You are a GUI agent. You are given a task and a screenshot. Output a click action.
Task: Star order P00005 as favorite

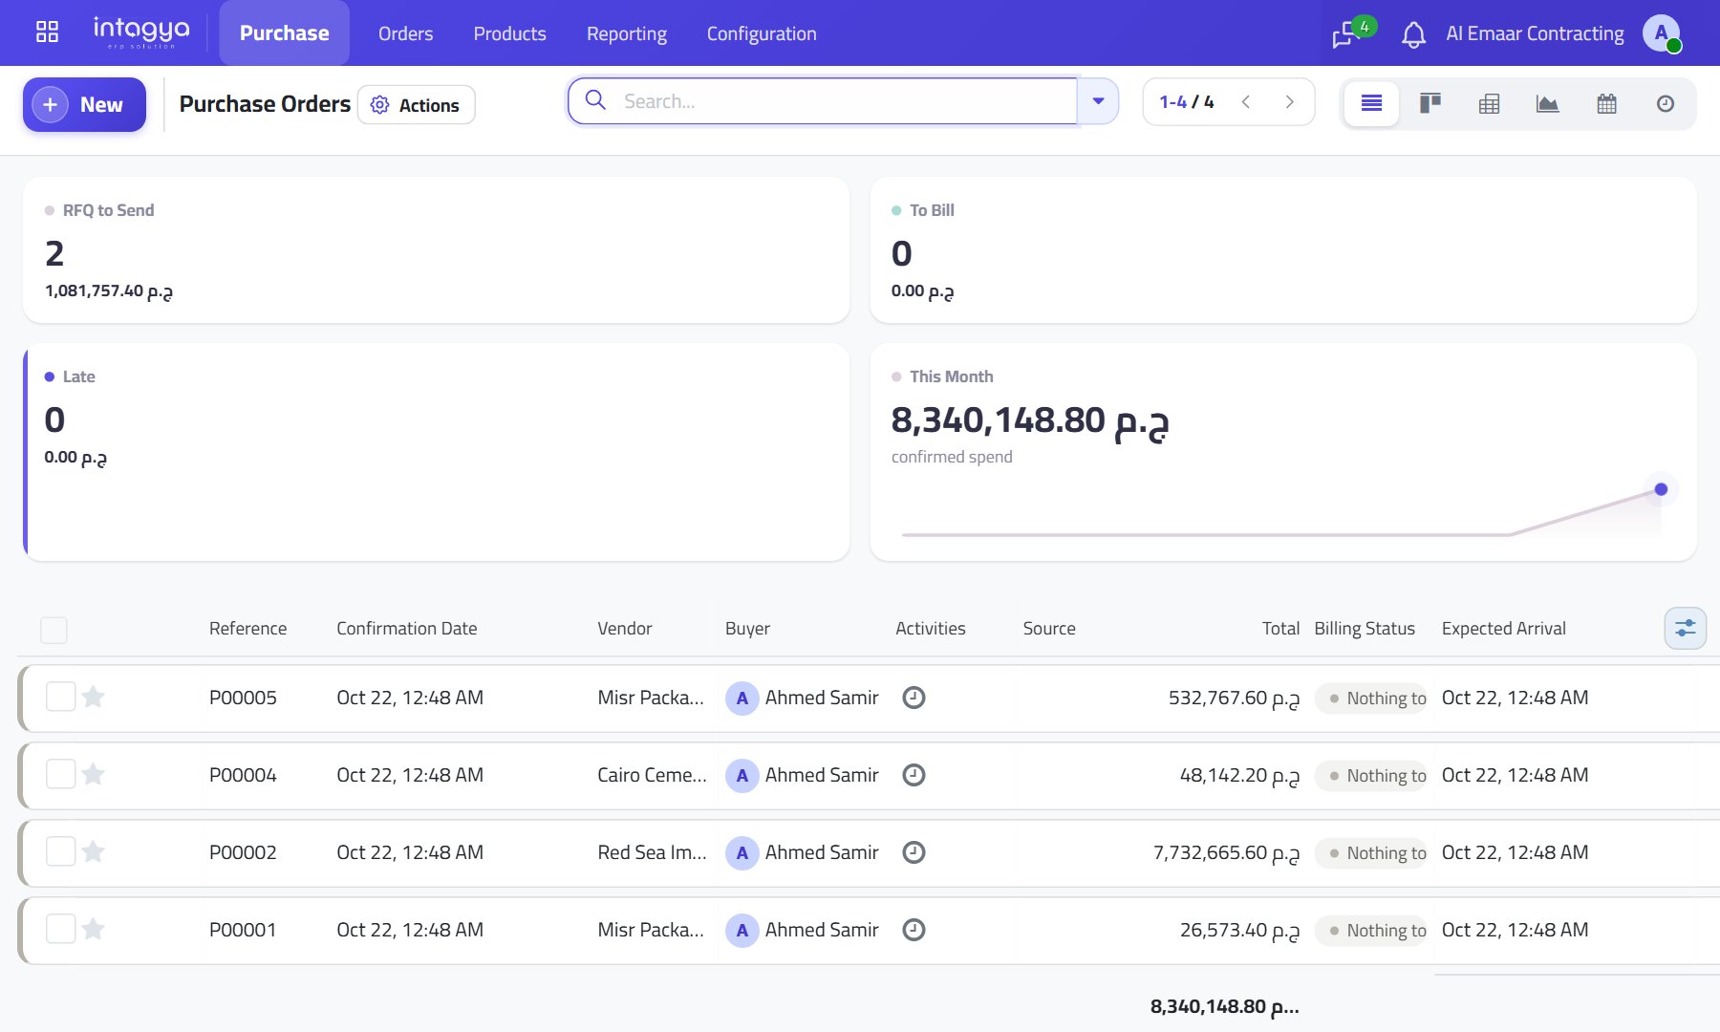[x=93, y=697]
